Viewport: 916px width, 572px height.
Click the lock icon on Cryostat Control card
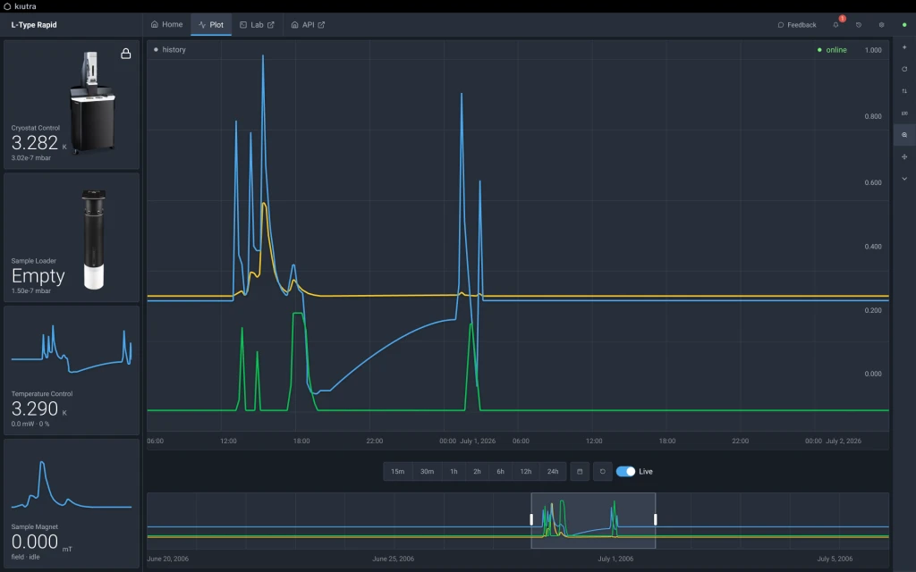click(x=125, y=54)
